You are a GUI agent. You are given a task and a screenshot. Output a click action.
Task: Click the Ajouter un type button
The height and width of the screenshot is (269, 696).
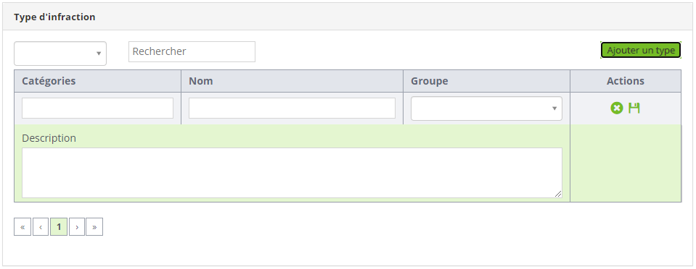tap(641, 51)
